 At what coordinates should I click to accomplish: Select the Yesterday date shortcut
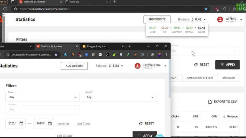coord(63,123)
